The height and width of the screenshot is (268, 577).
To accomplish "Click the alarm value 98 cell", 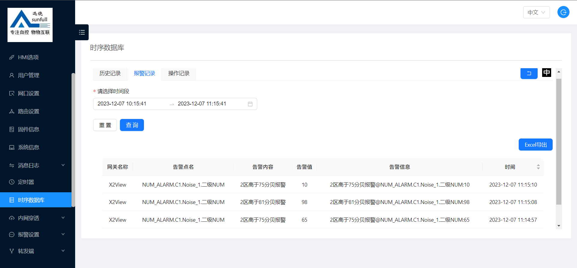I will 304,202.
